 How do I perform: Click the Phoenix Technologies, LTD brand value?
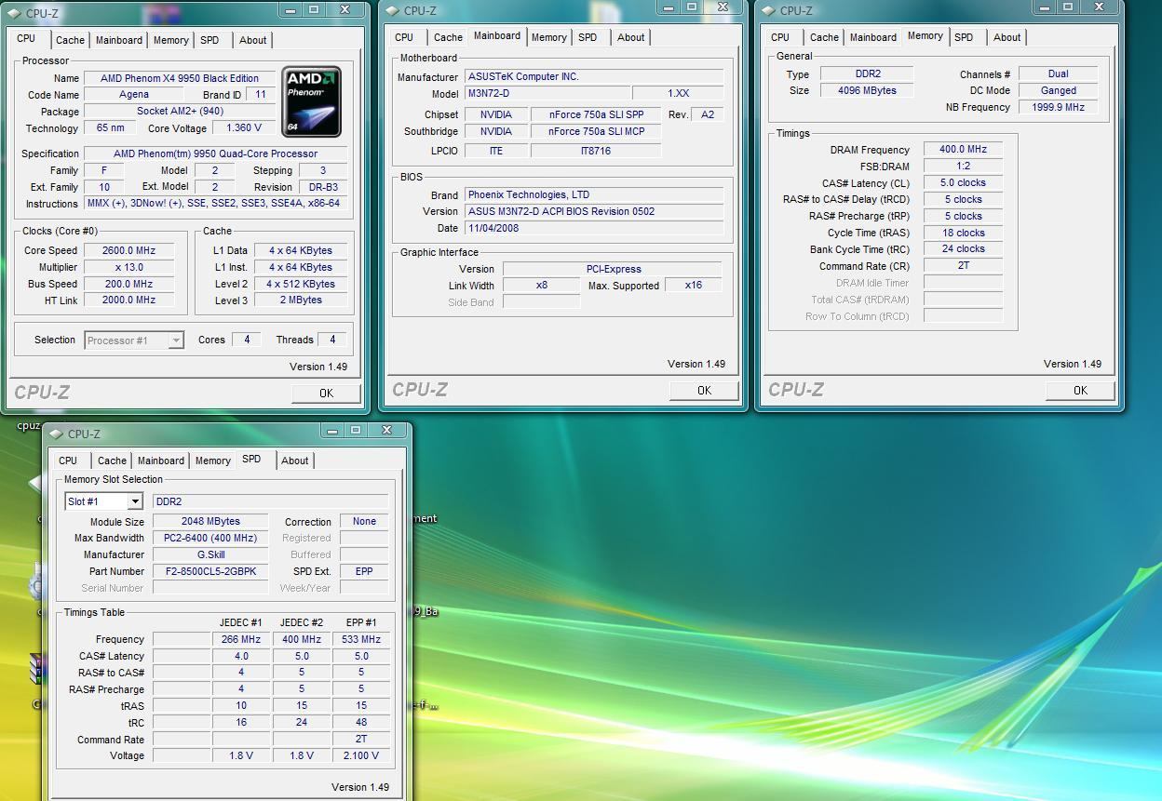click(594, 195)
